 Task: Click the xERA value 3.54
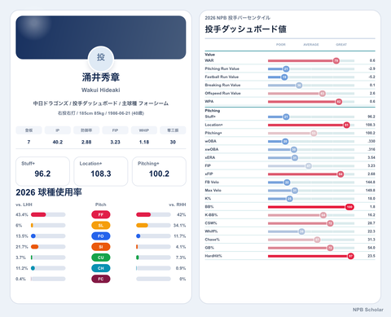tap(371, 157)
